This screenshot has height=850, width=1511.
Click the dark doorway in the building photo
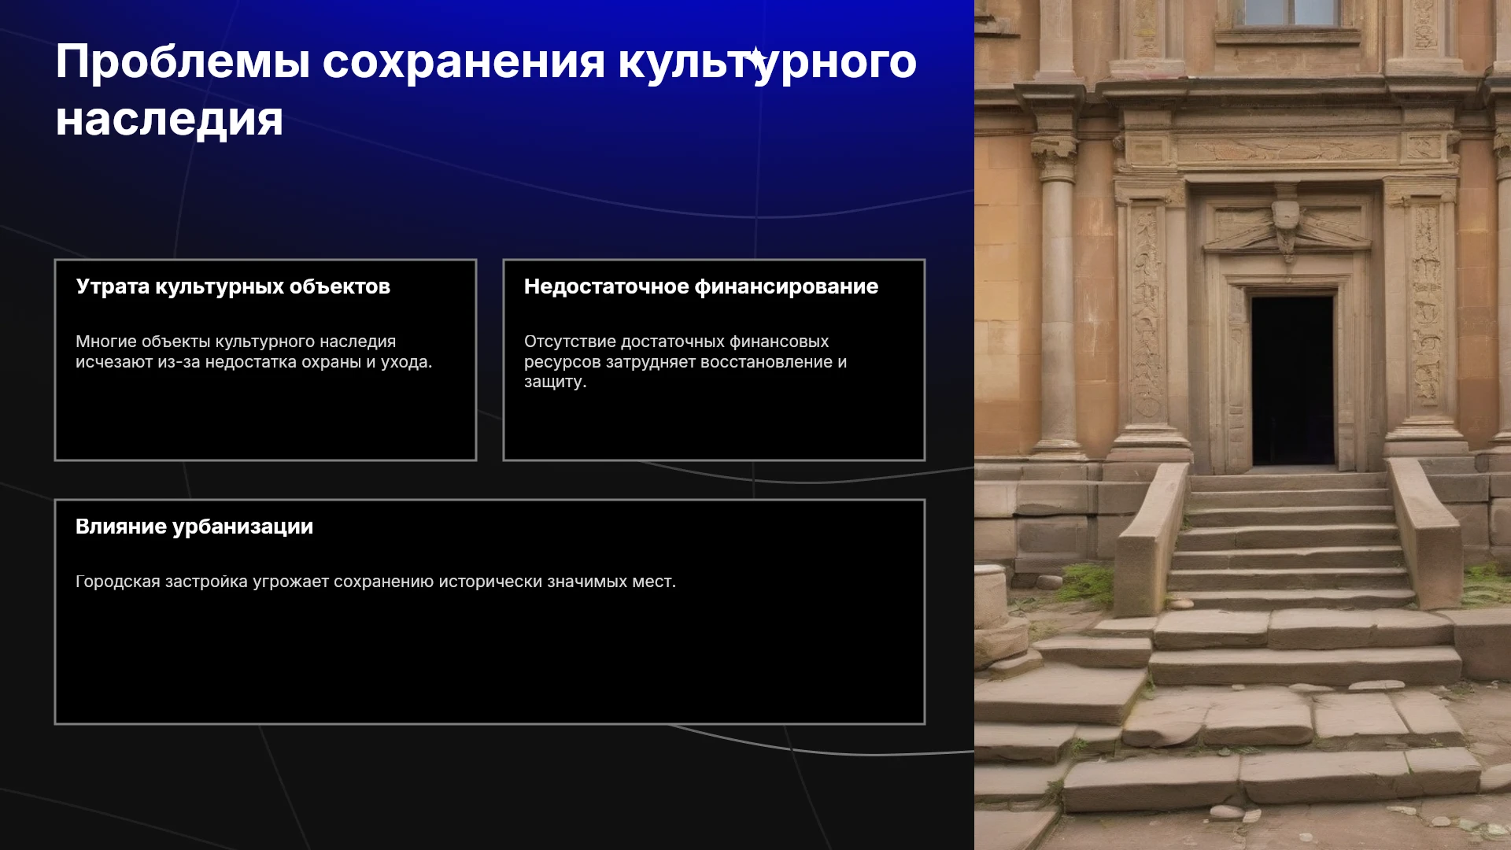click(x=1292, y=381)
